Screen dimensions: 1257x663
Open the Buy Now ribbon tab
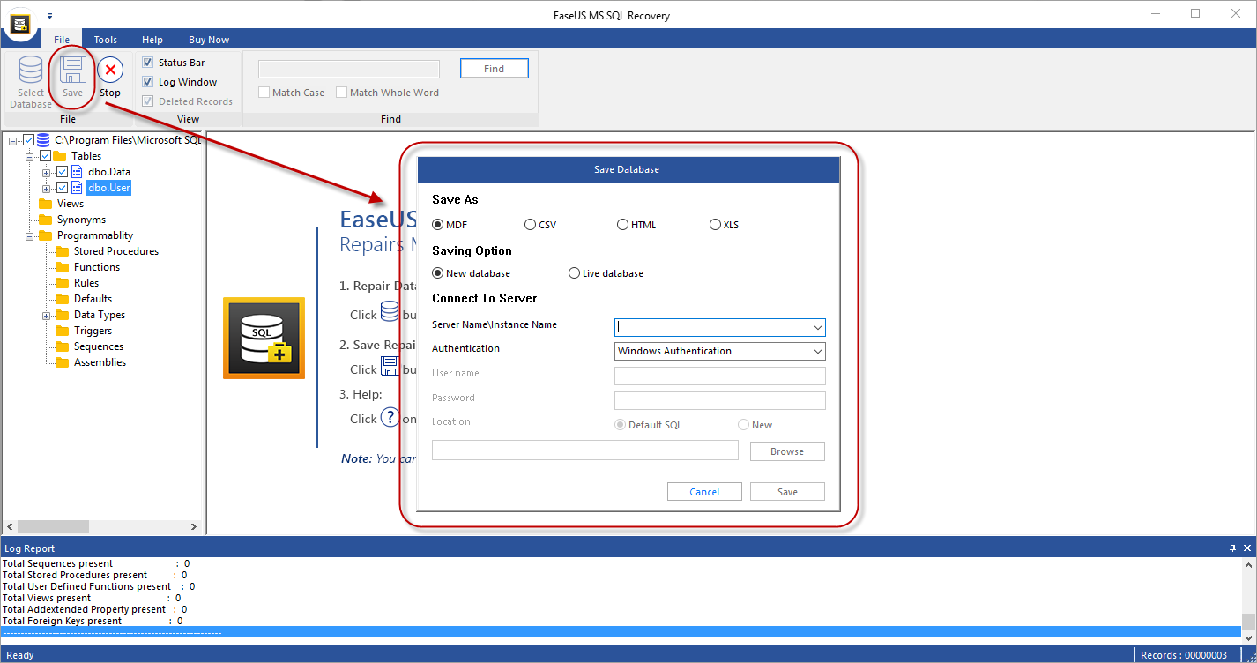point(209,40)
